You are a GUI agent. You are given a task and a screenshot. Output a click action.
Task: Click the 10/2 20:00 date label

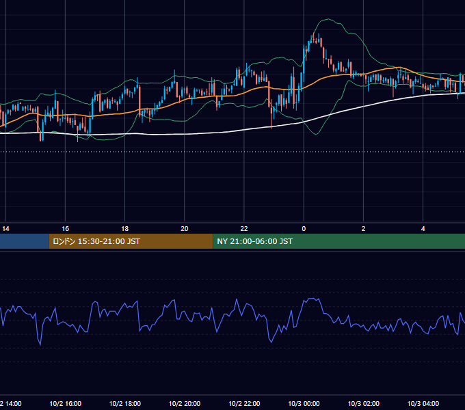[x=185, y=403]
